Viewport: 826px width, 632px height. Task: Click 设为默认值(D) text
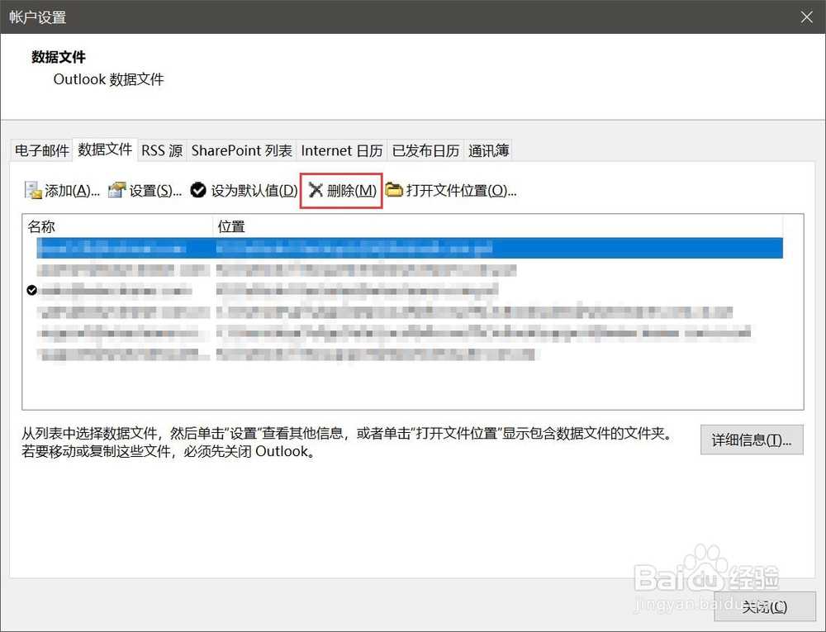coord(254,191)
